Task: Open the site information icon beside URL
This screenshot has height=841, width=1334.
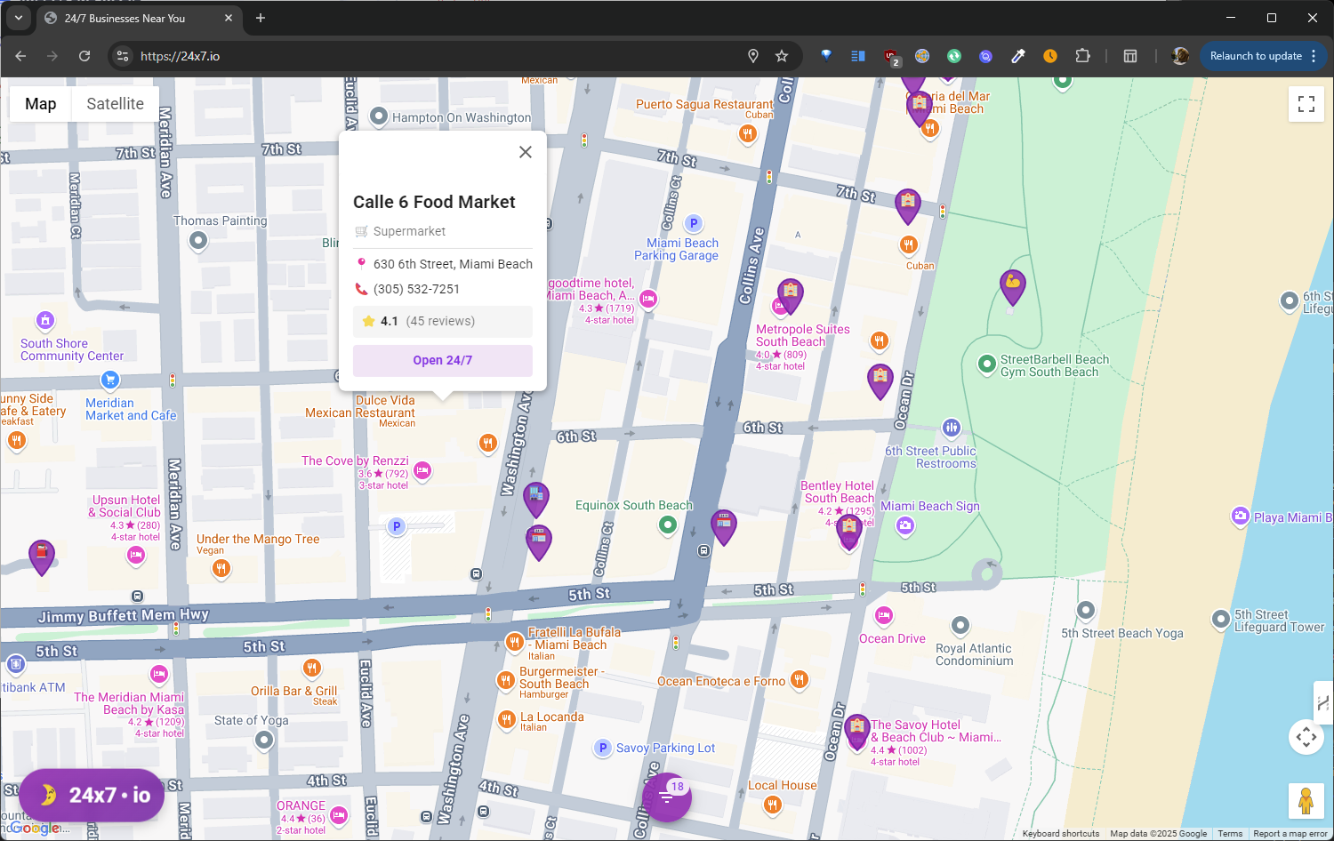Action: pyautogui.click(x=123, y=56)
